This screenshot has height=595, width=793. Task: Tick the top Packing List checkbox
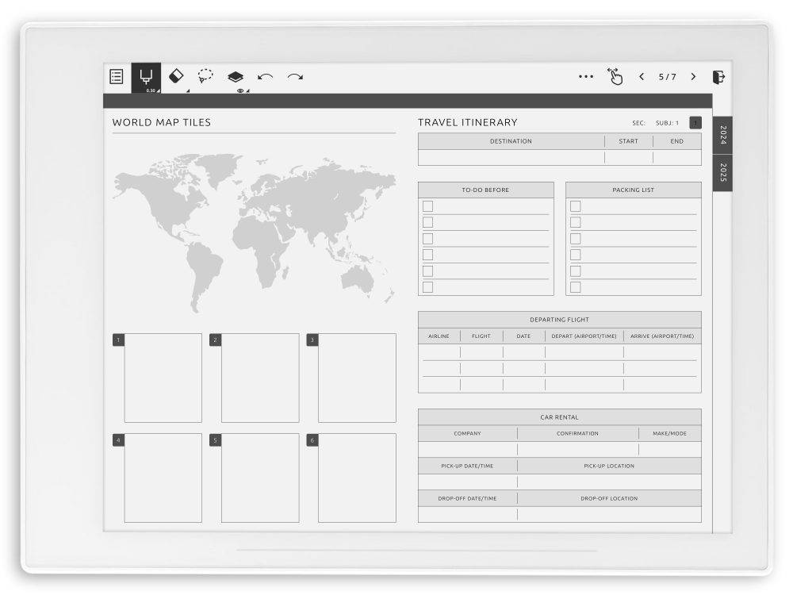[x=575, y=205]
